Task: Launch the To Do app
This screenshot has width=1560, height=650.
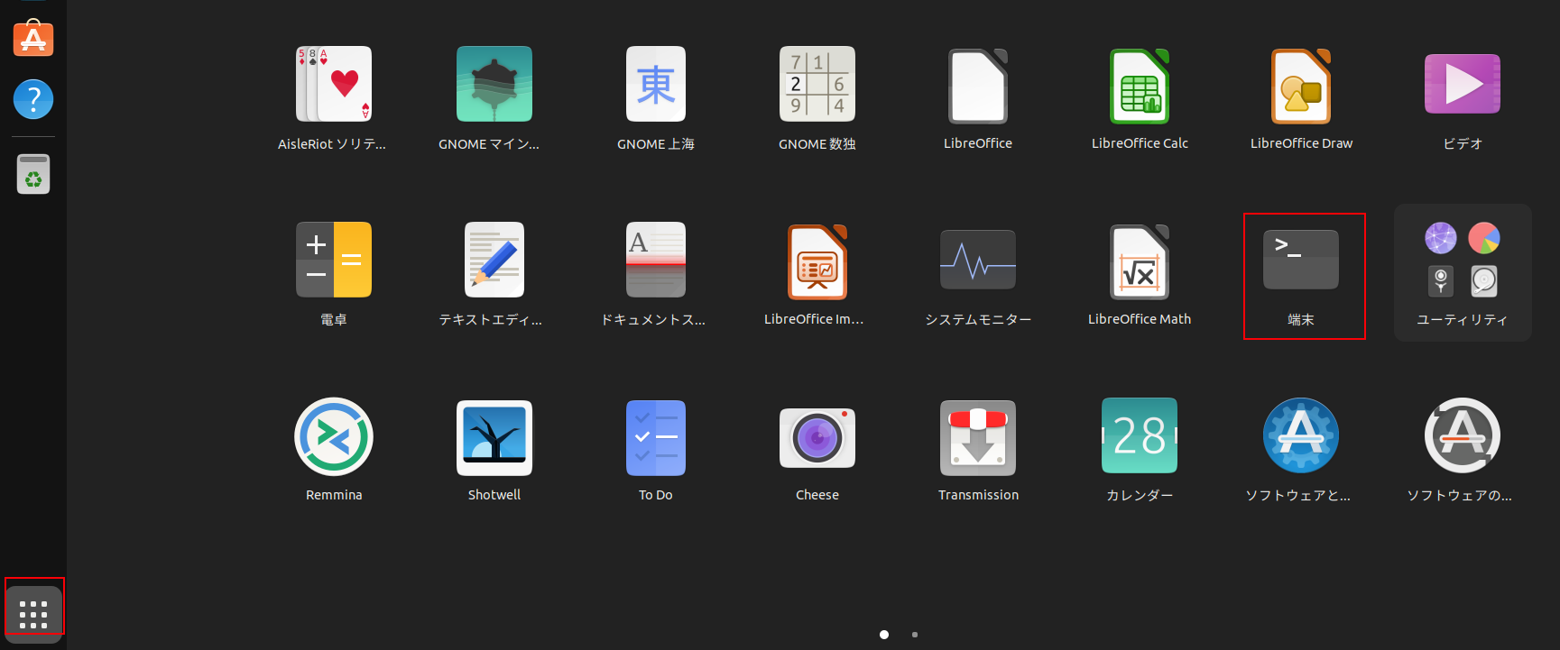Action: pyautogui.click(x=656, y=438)
